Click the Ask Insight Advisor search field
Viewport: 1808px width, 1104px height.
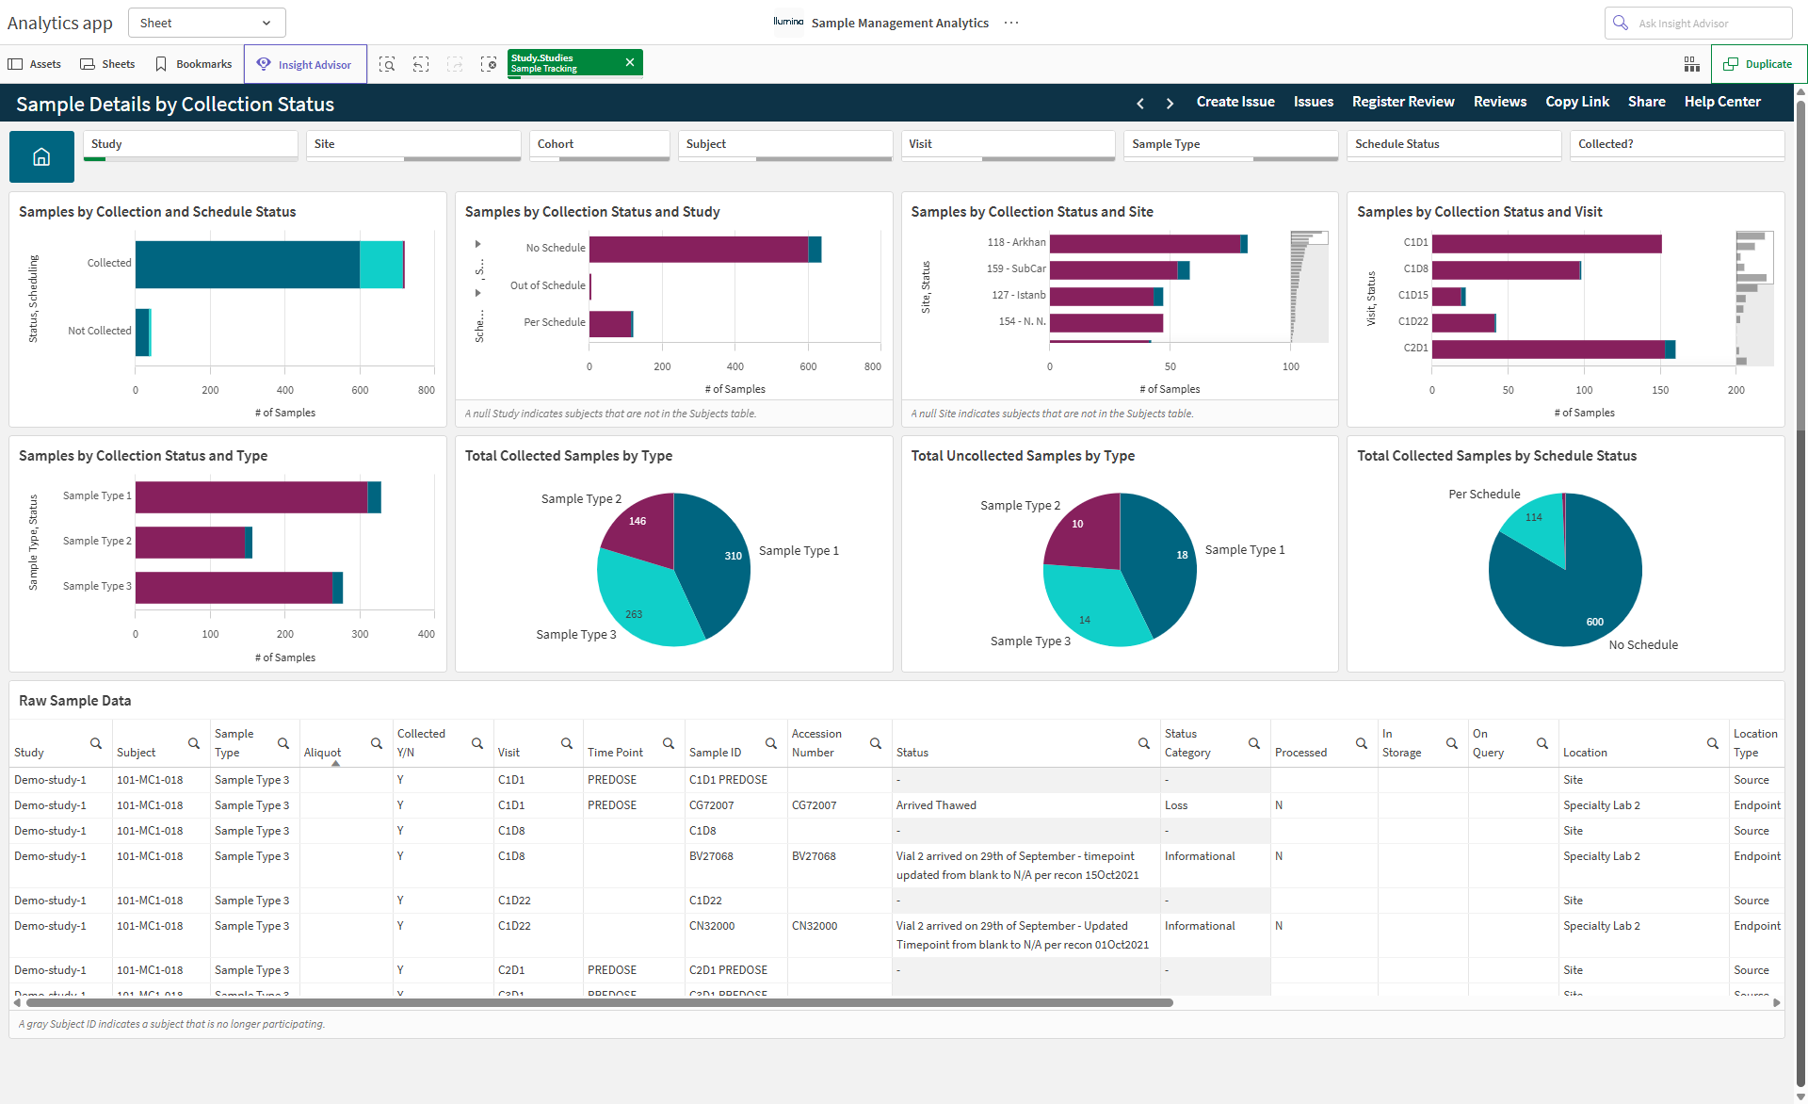[1698, 23]
